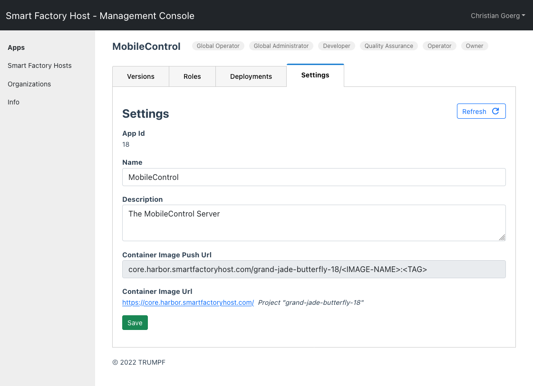Grab the Description textarea resize handle

coord(502,237)
